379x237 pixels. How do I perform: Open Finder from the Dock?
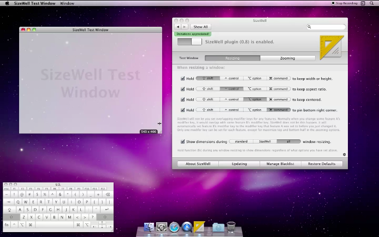pos(149,227)
